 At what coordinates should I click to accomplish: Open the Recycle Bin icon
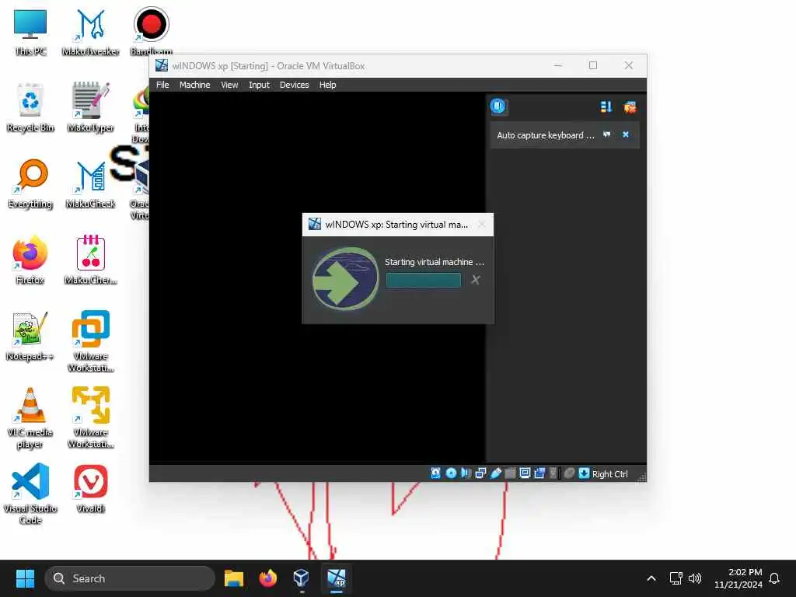coord(30,107)
